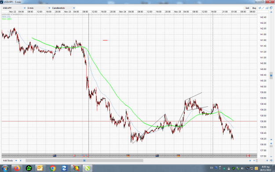Open the Candlestick chart type dropdown

63,8
